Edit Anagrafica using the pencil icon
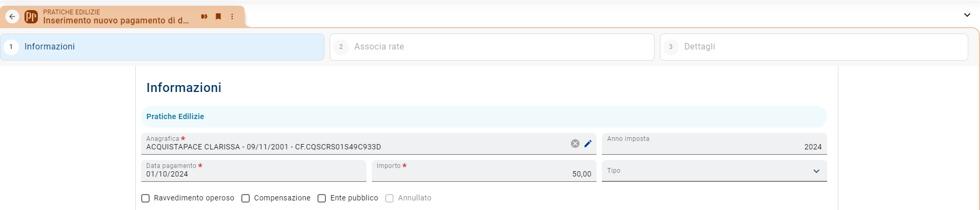The width and height of the screenshot is (980, 210). click(588, 144)
